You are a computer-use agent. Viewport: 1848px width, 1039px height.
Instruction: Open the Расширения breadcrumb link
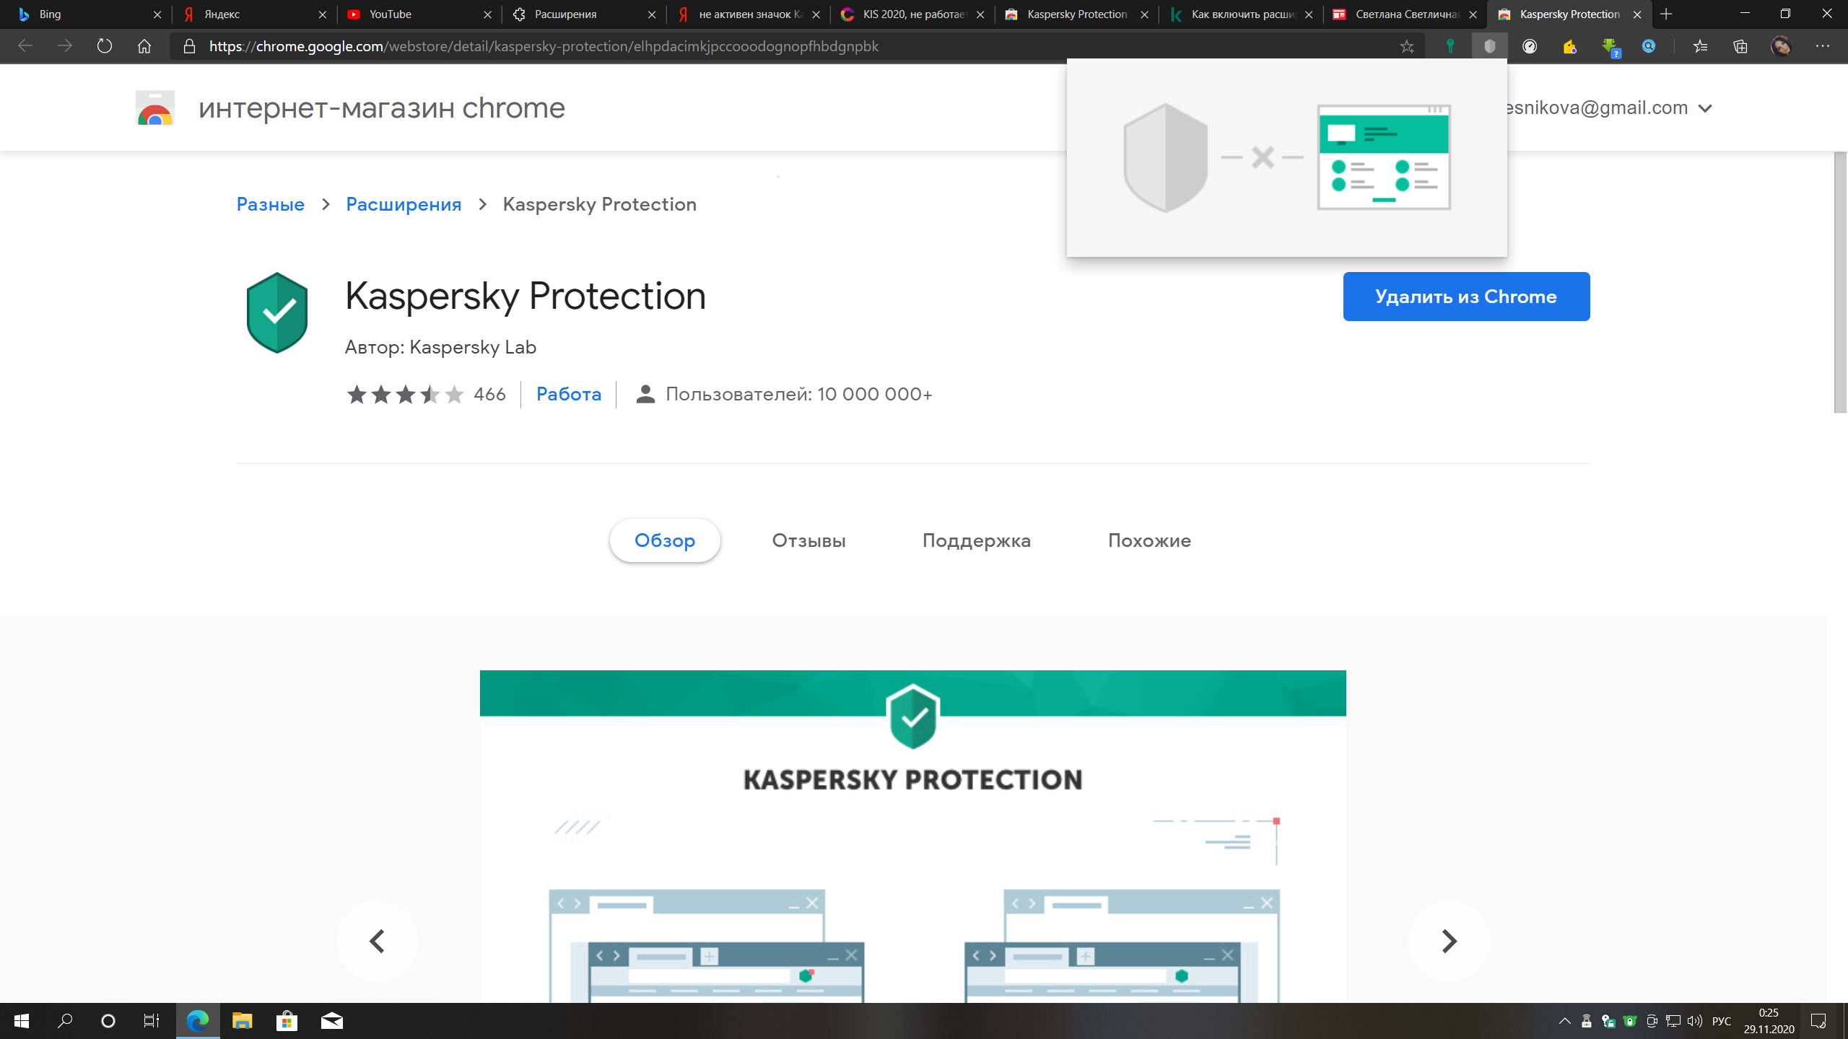tap(404, 204)
